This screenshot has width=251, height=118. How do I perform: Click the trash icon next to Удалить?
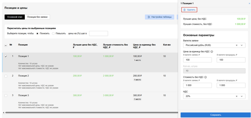(184, 10)
